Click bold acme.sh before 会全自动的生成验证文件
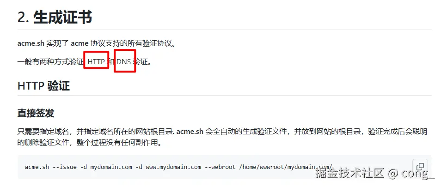Viewport: 441px width, 187px height. click(x=190, y=132)
